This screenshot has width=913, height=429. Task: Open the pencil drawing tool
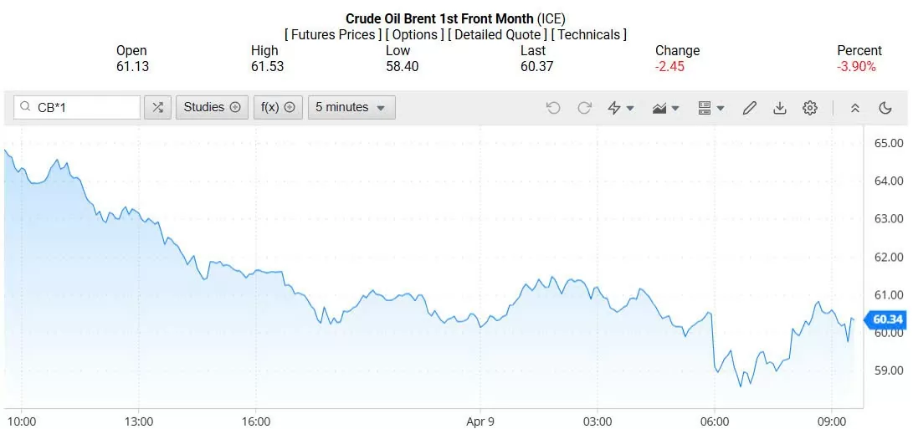750,108
